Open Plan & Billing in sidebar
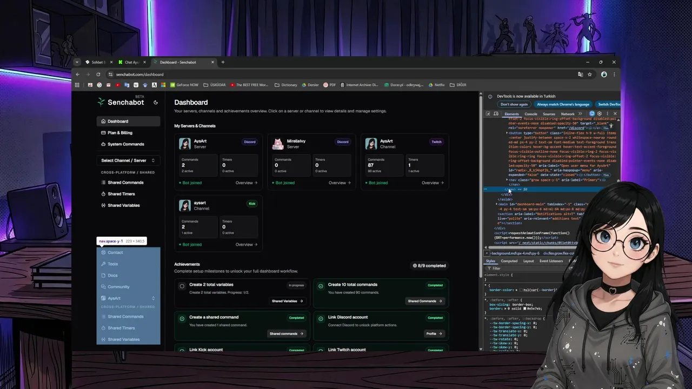This screenshot has height=389, width=692. point(128,132)
